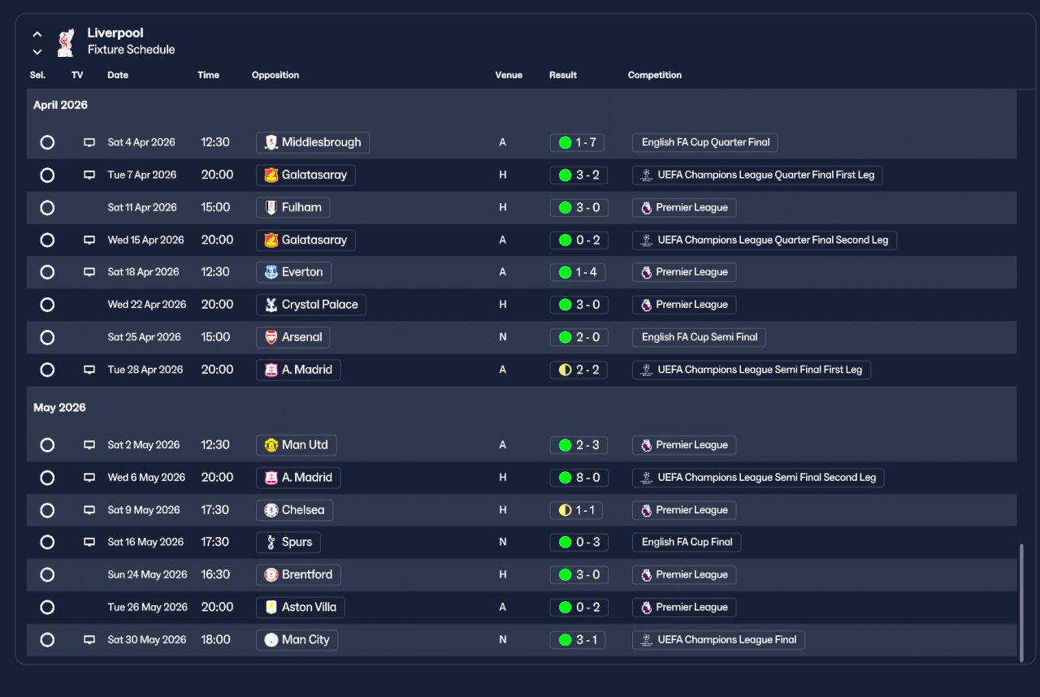Select the Arsenal fixture radio button
This screenshot has width=1040, height=697.
click(x=47, y=337)
